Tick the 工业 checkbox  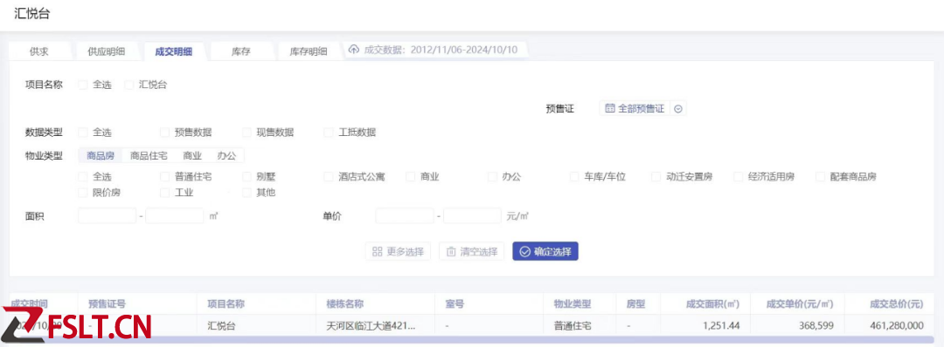click(x=165, y=193)
